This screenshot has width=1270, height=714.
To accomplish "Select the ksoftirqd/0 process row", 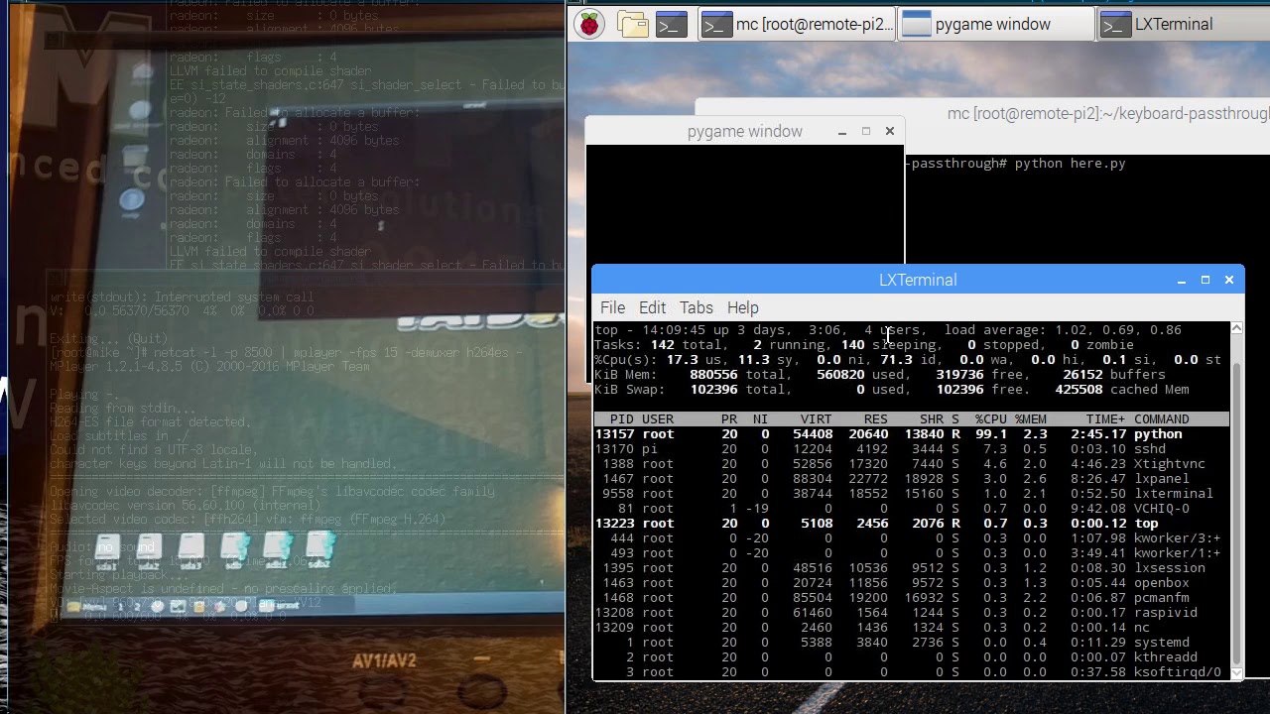I will tap(912, 671).
